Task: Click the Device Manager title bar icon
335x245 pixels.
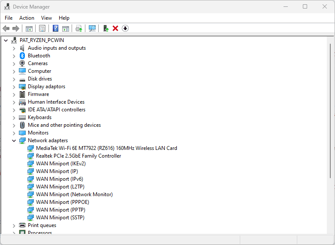Action: (x=7, y=6)
